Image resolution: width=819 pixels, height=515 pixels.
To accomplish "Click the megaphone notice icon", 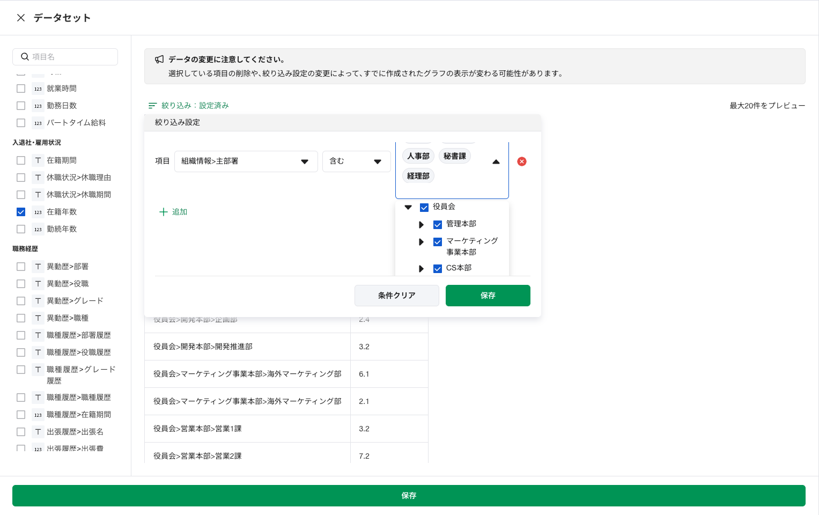I will click(x=159, y=60).
